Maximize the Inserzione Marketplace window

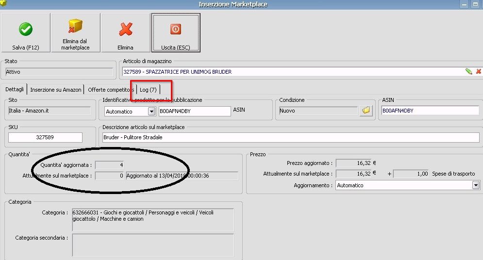[x=475, y=4]
